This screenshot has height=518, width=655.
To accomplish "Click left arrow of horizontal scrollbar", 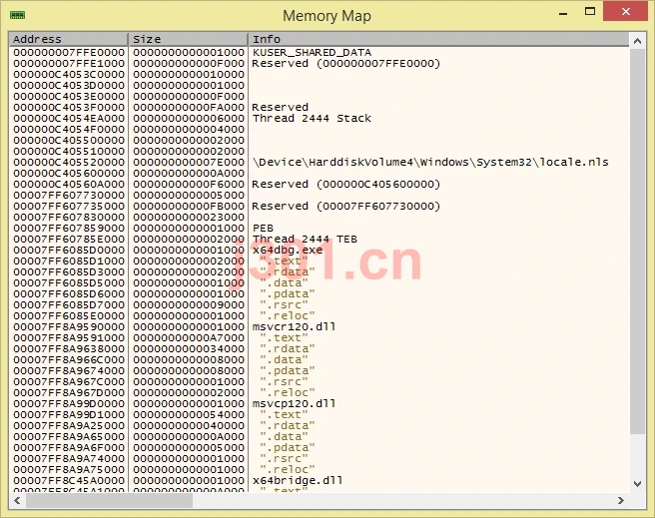I will 17,500.
